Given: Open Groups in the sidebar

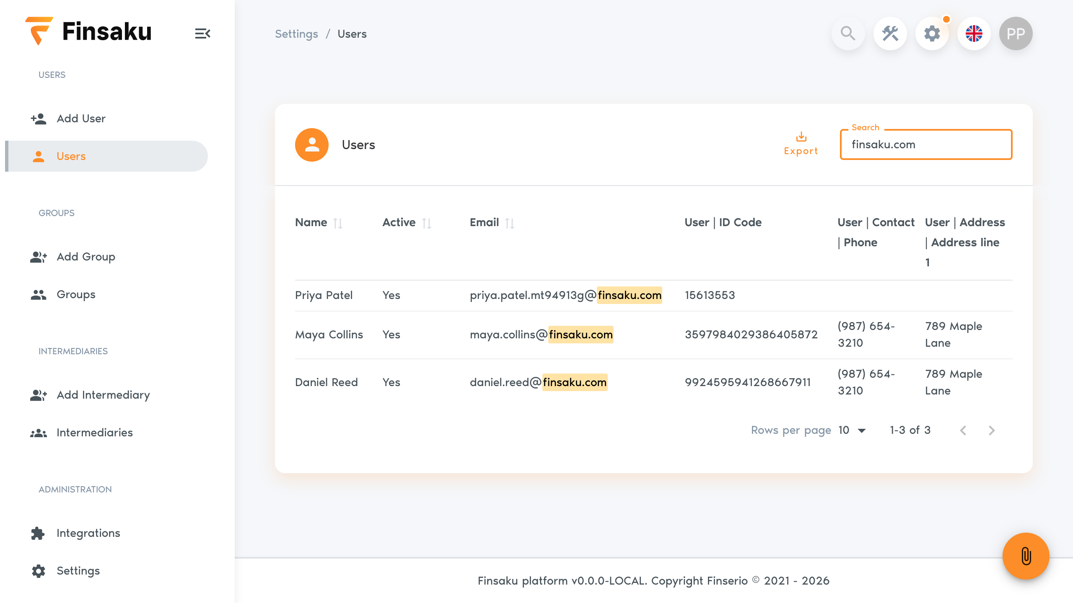Looking at the screenshot, I should click(x=106, y=294).
